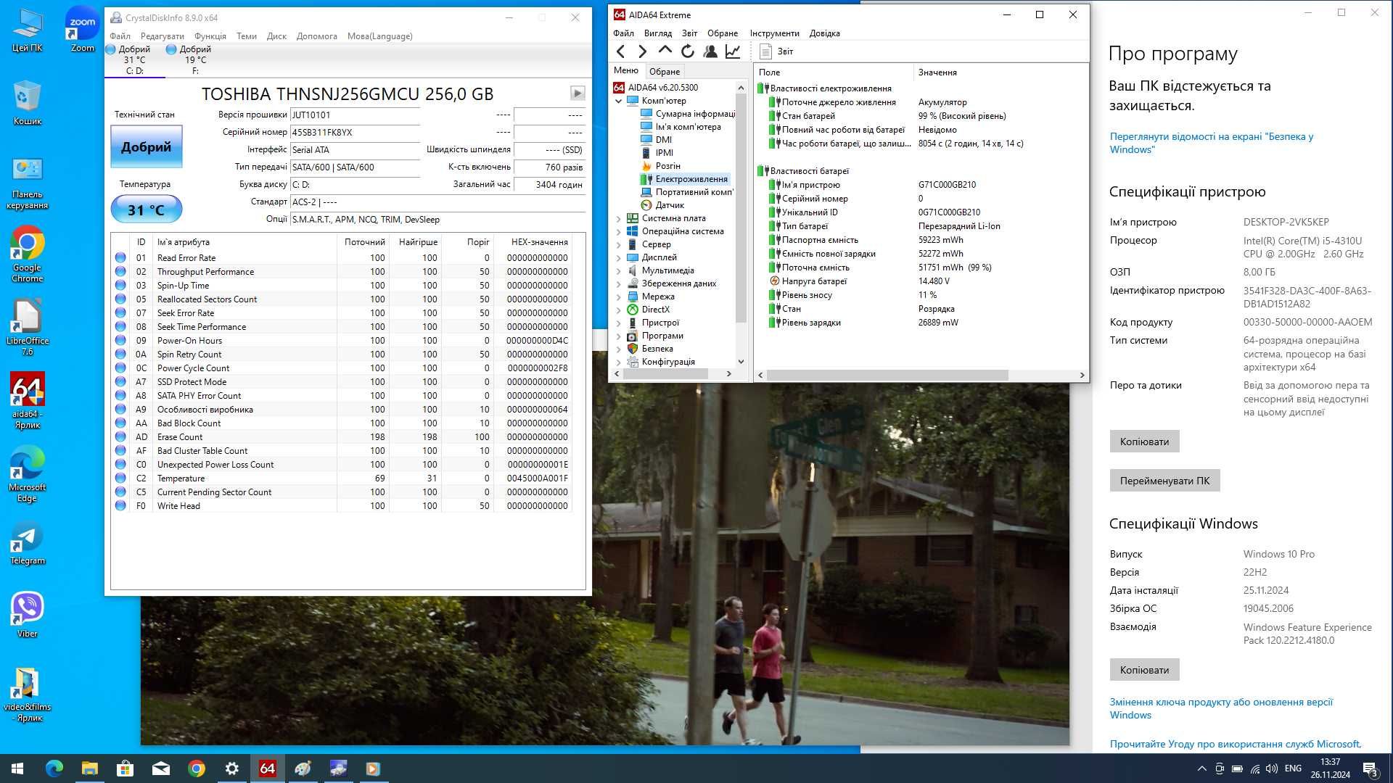
Task: Click AIDA64 refresh icon
Action: 688,51
